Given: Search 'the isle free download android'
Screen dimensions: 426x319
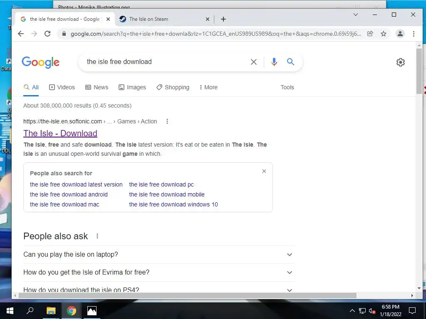Looking at the screenshot, I should pyautogui.click(x=69, y=194).
